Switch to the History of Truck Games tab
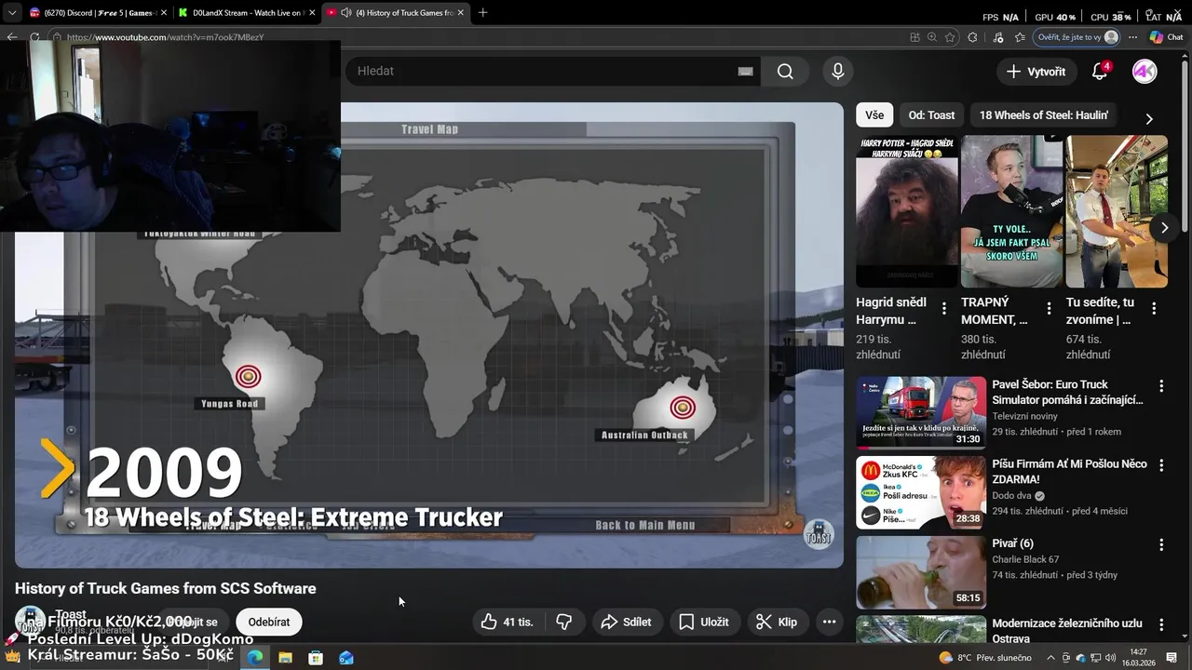This screenshot has height=670, width=1192. 397,13
